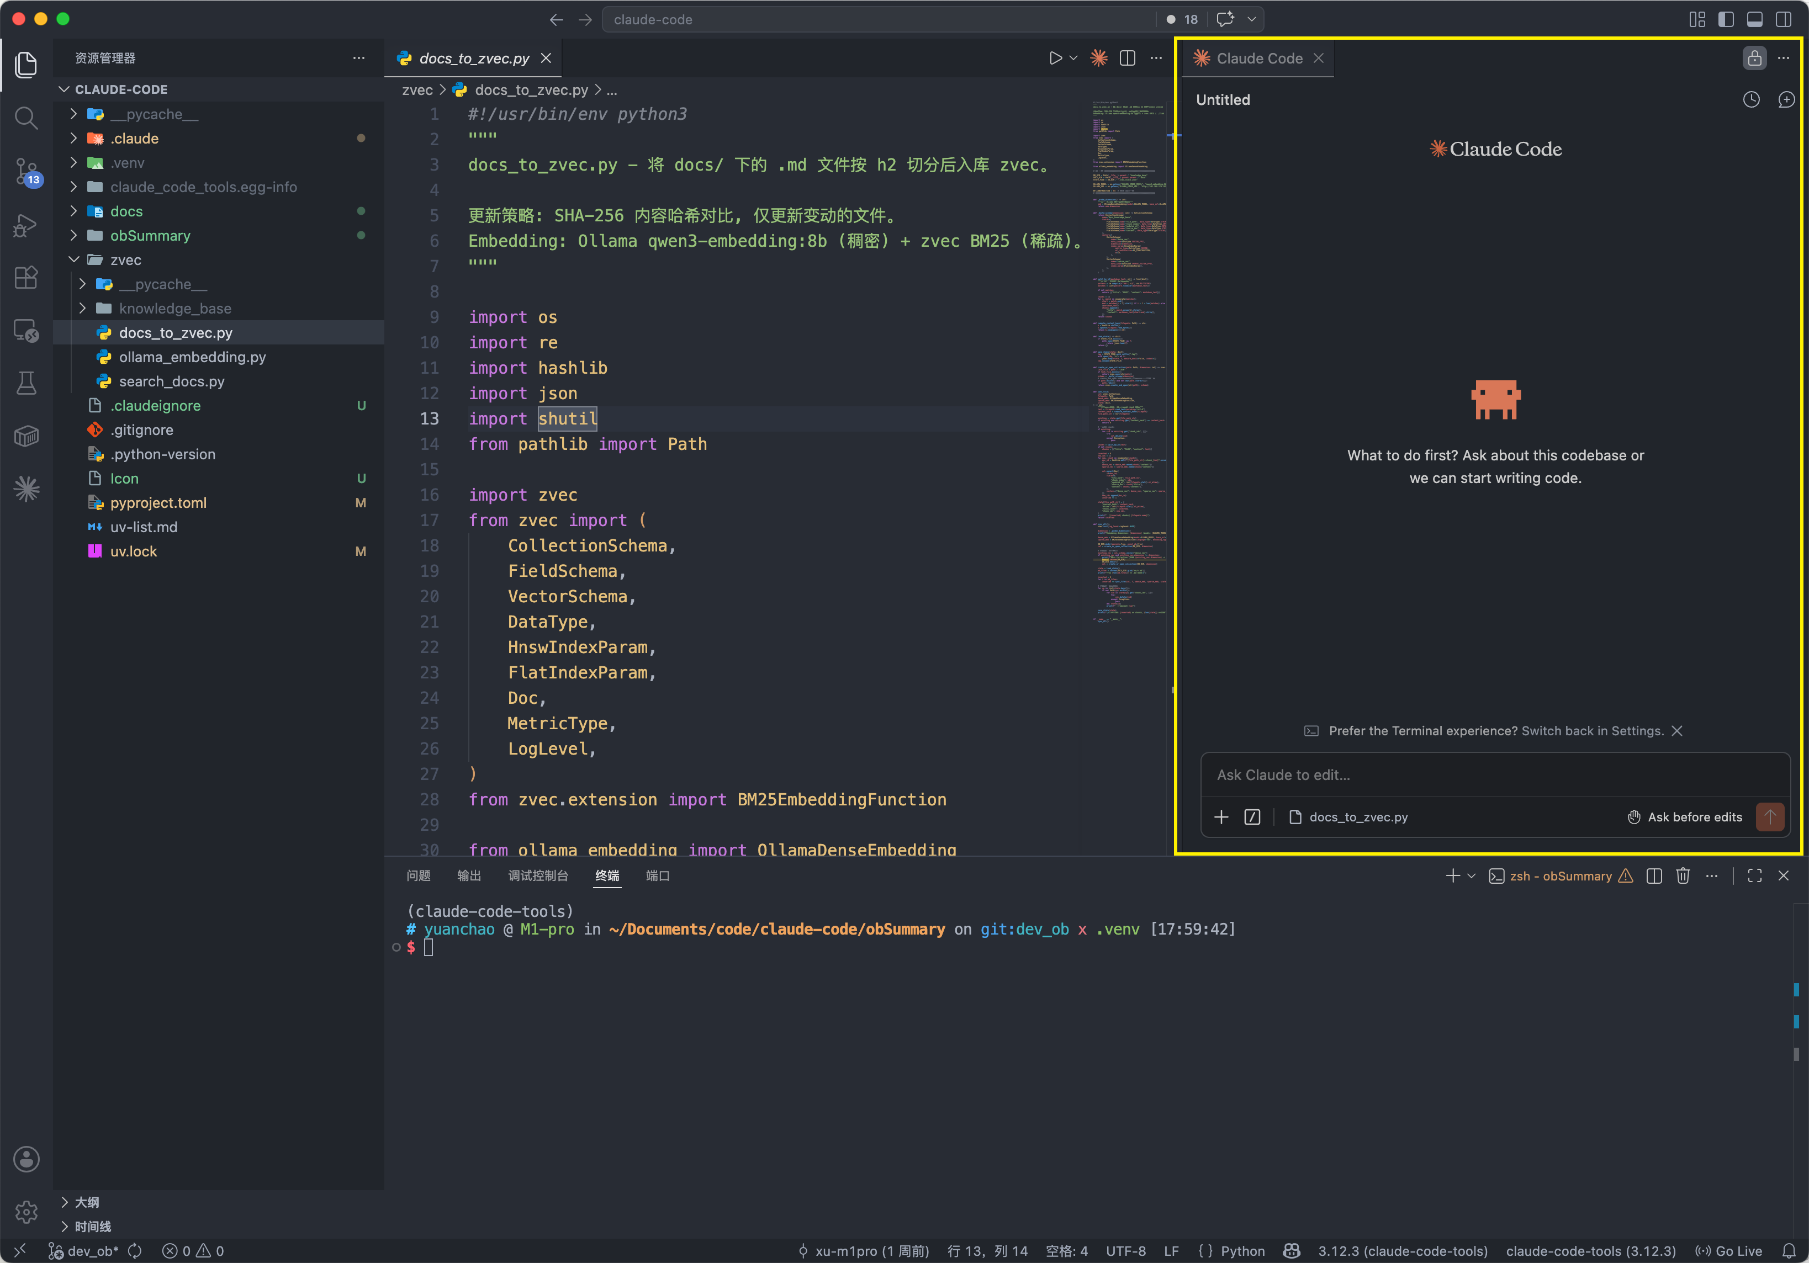Open the Accounts menu icon
Image resolution: width=1809 pixels, height=1263 pixels.
(26, 1159)
